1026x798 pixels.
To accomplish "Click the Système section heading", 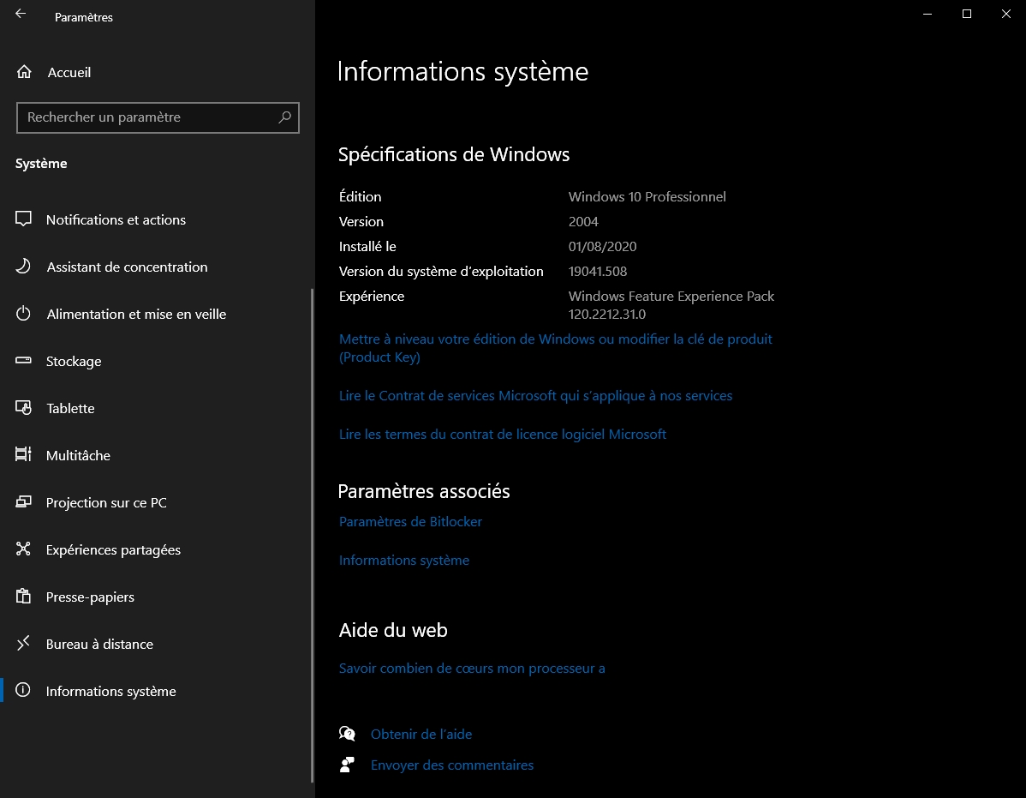I will click(x=41, y=164).
